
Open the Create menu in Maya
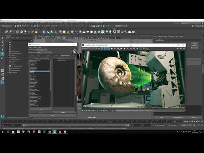click(x=10, y=23)
